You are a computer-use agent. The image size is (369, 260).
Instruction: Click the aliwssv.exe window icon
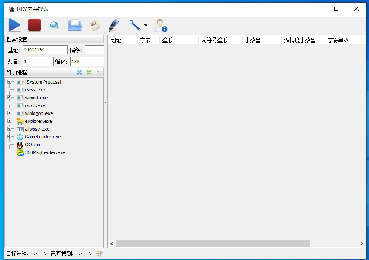(20, 129)
